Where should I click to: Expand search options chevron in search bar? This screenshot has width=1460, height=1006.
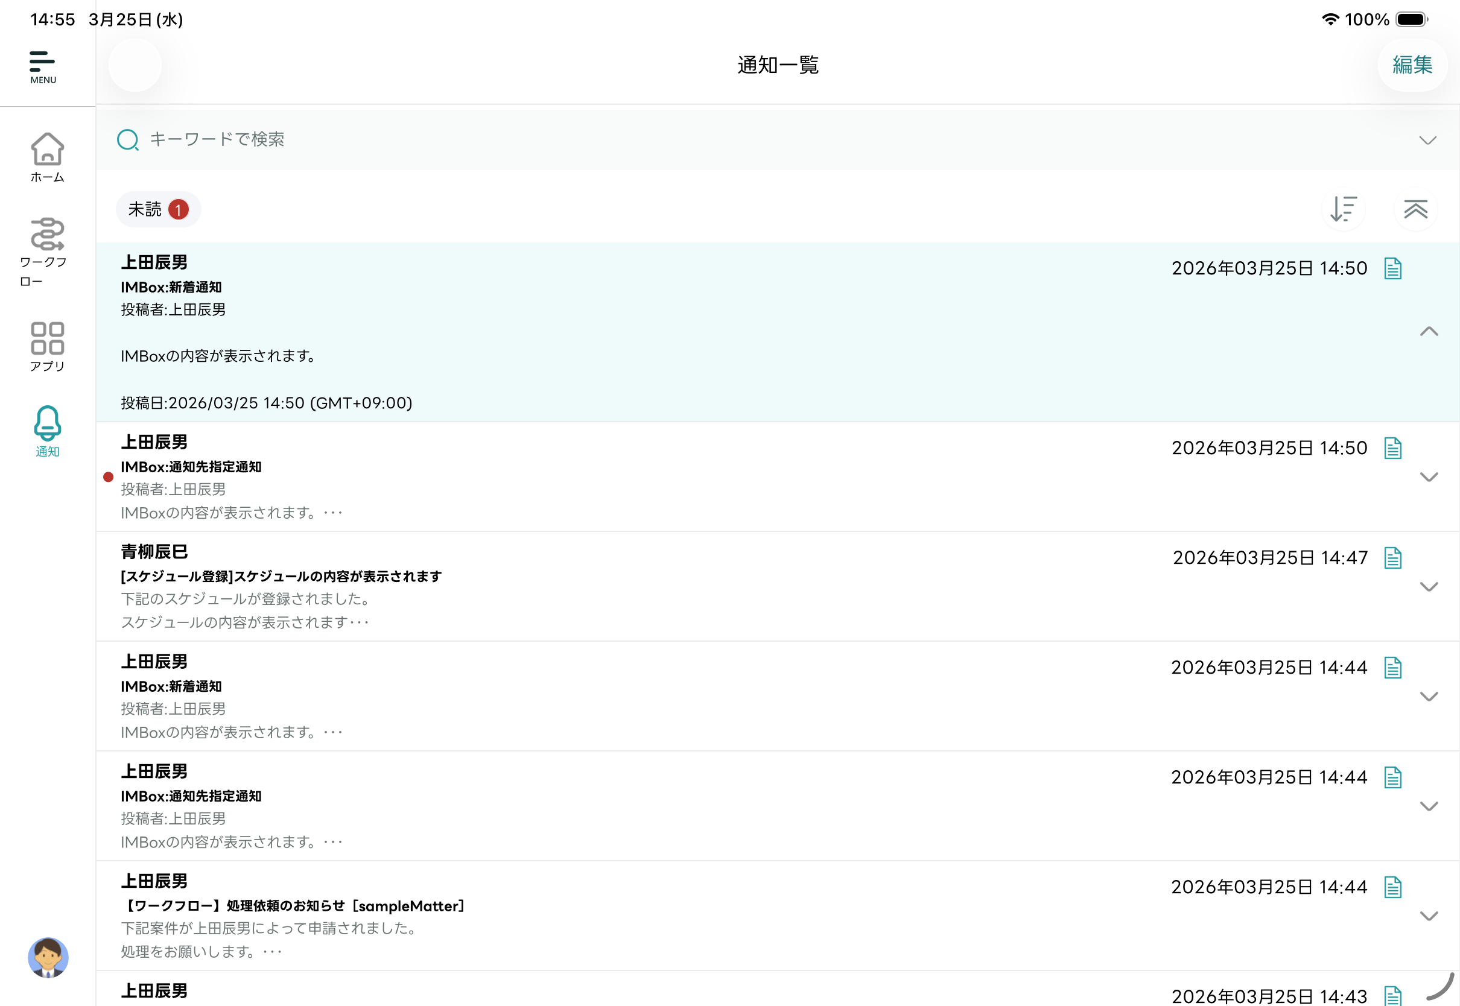pyautogui.click(x=1427, y=140)
